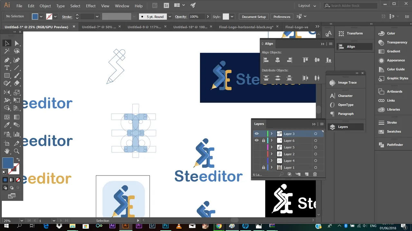This screenshot has height=231, width=412.
Task: Select the Column Graph tool
Action: (17, 134)
